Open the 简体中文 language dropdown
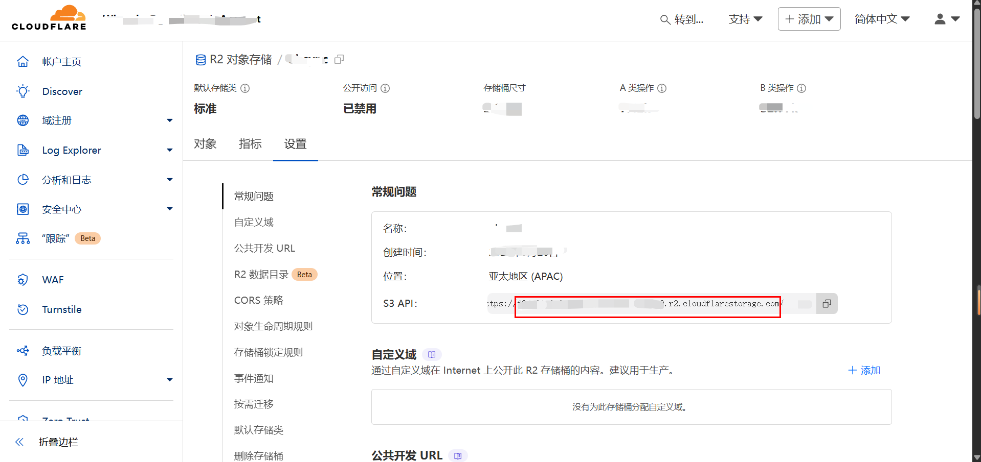 tap(882, 19)
